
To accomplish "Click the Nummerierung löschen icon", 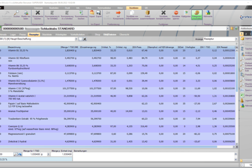I will (x=81, y=13).
